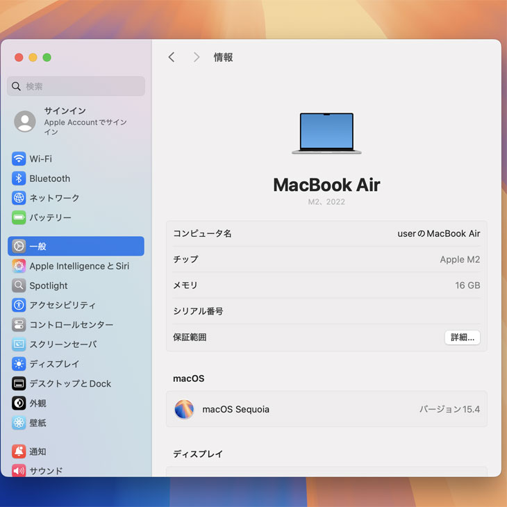Open コントロールセンター toggle icon

(19, 324)
